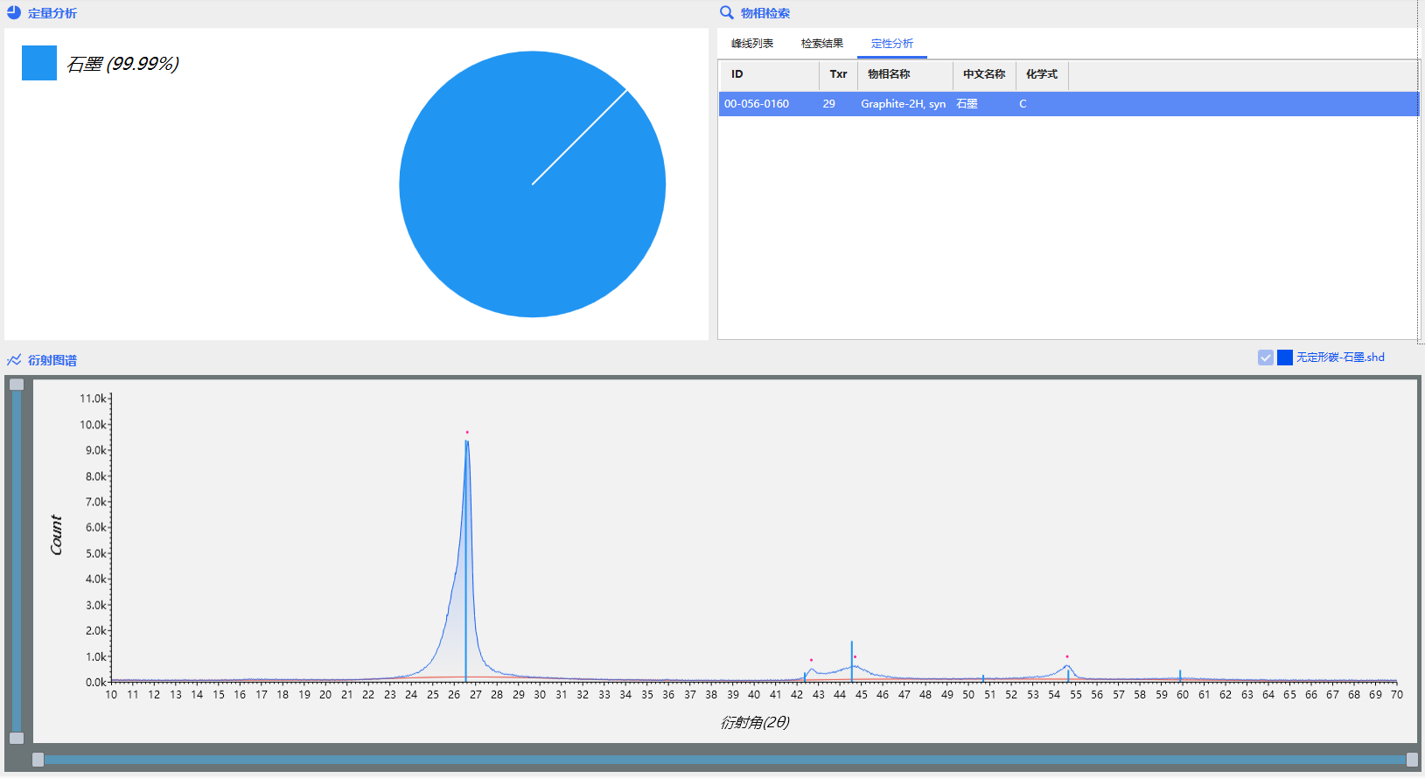Image resolution: width=1425 pixels, height=778 pixels.
Task: Click the bottom handle of the vertical range slider
Action: (x=17, y=738)
